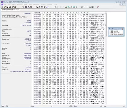Click the Undo toolbar icon

pyautogui.click(x=21, y=7)
